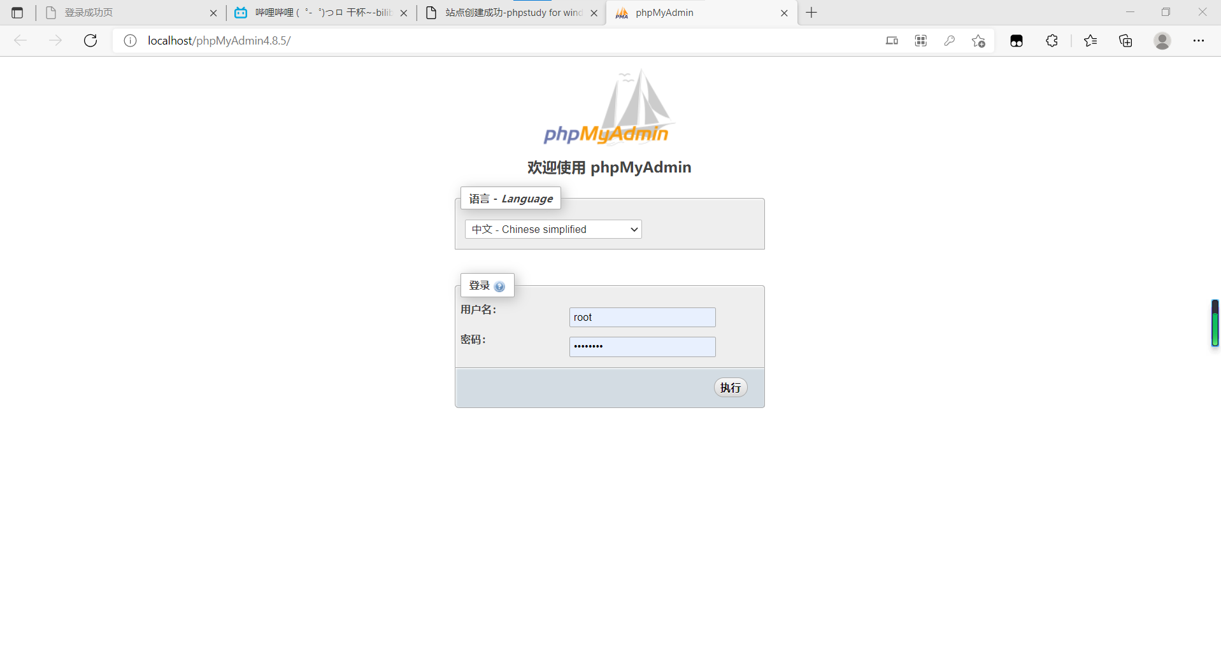Click the 欢迎使用 phpMyAdmin heading

pyautogui.click(x=610, y=167)
